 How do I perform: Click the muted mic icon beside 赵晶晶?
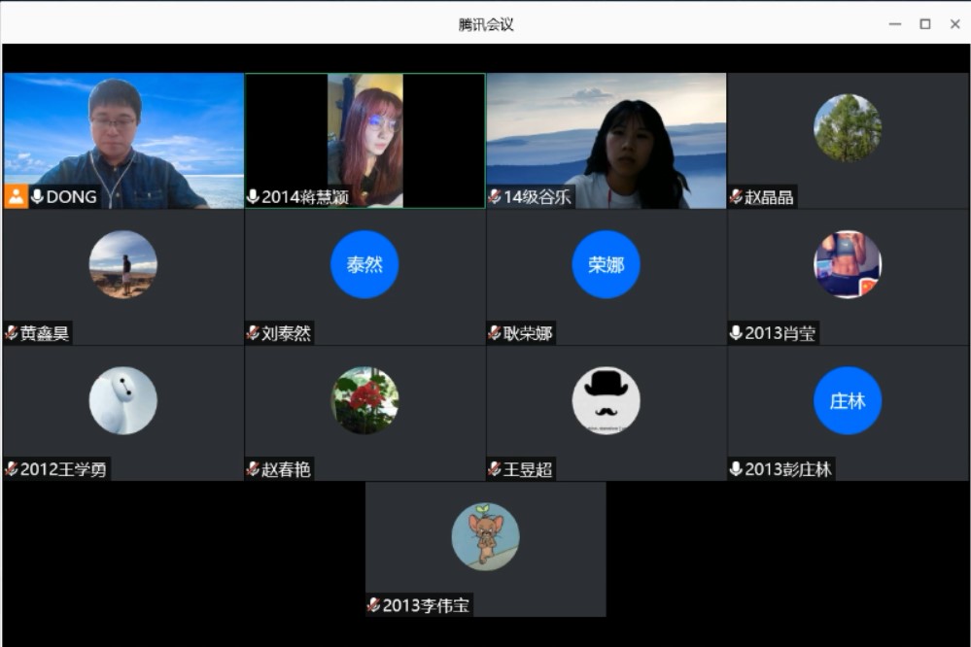736,197
